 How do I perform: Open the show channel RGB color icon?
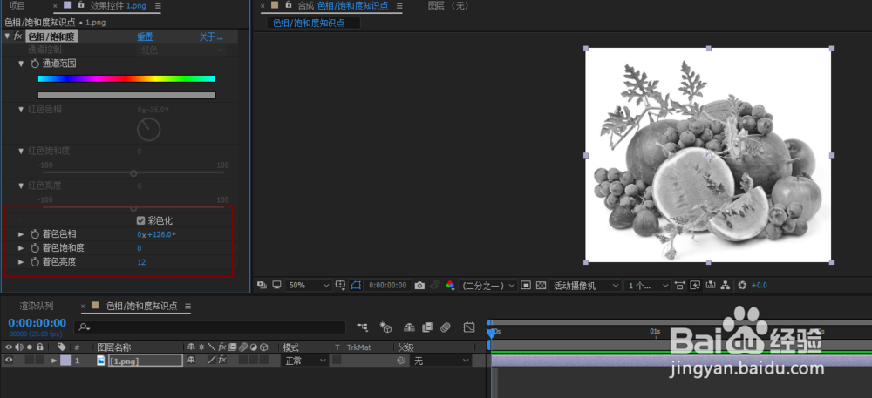[x=450, y=286]
